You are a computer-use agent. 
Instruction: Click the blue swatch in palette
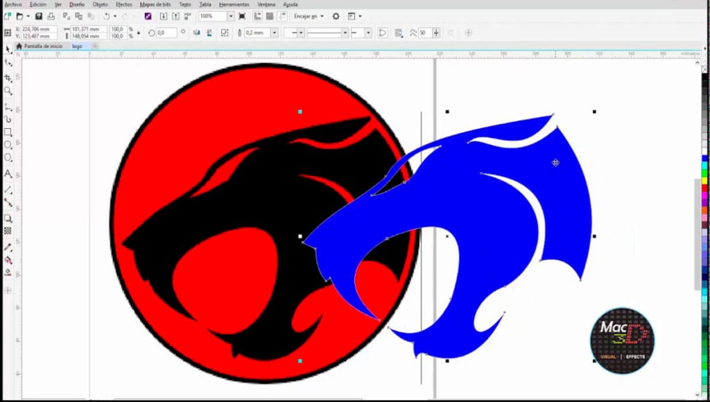(x=705, y=159)
